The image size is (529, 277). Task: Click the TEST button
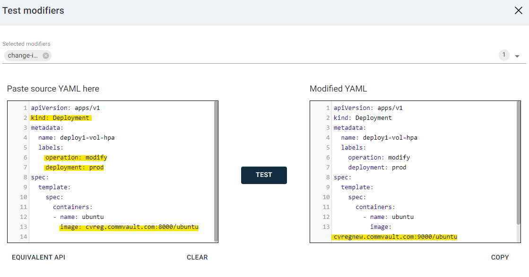(x=264, y=175)
